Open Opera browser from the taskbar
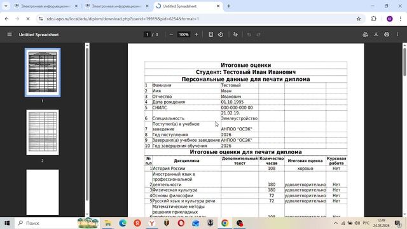The width and height of the screenshot is (407, 229). 181,223
